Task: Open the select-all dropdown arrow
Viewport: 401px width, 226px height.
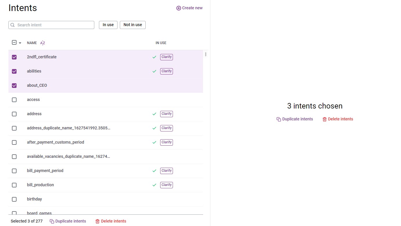Action: (20, 43)
